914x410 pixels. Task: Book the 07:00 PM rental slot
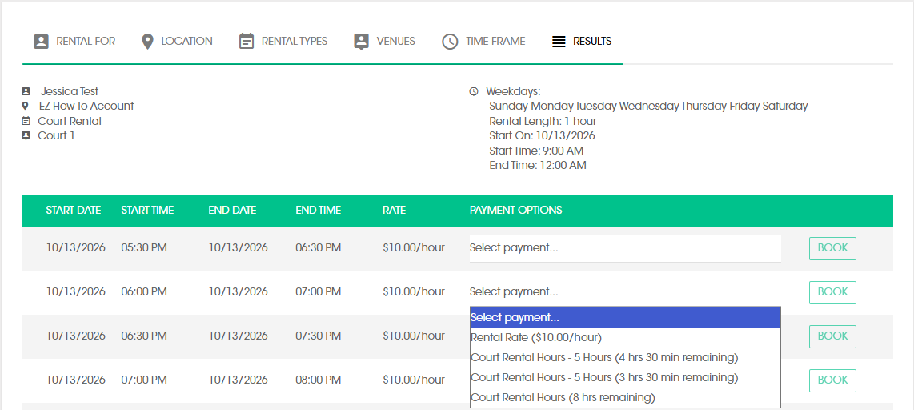point(832,380)
